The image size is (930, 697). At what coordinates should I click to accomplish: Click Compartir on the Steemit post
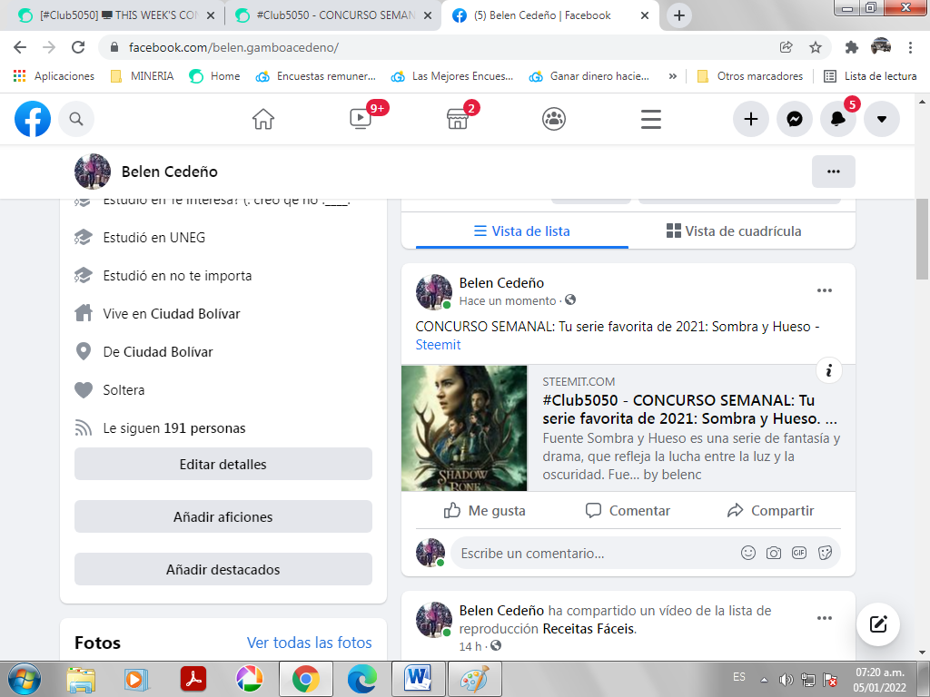click(770, 510)
